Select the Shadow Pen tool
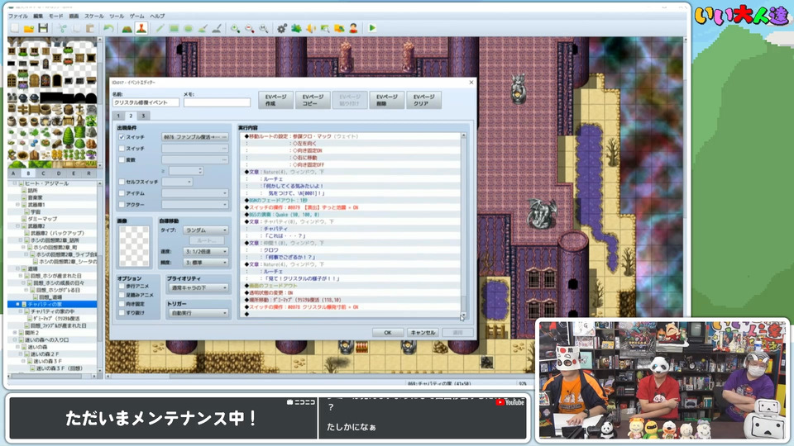The image size is (794, 446). click(216, 28)
